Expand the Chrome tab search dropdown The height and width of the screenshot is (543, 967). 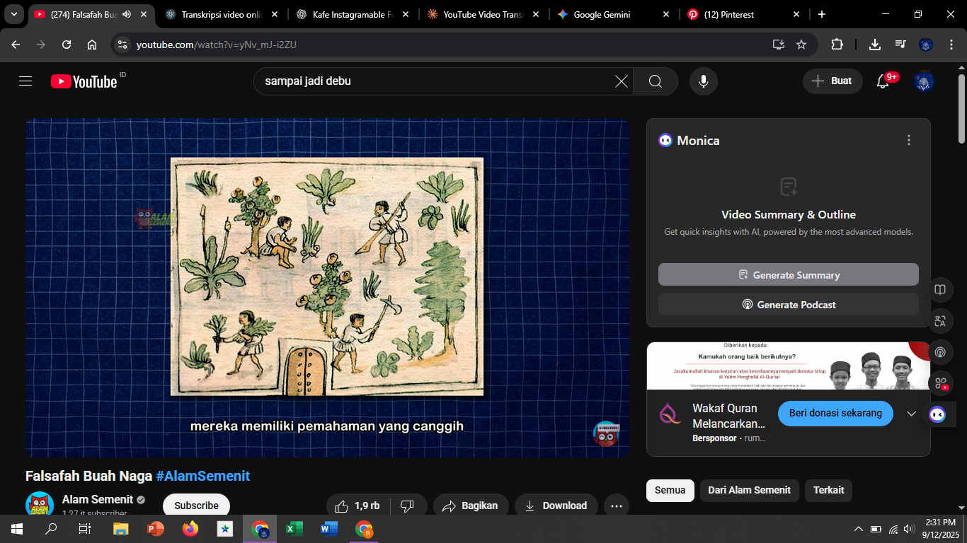click(13, 14)
